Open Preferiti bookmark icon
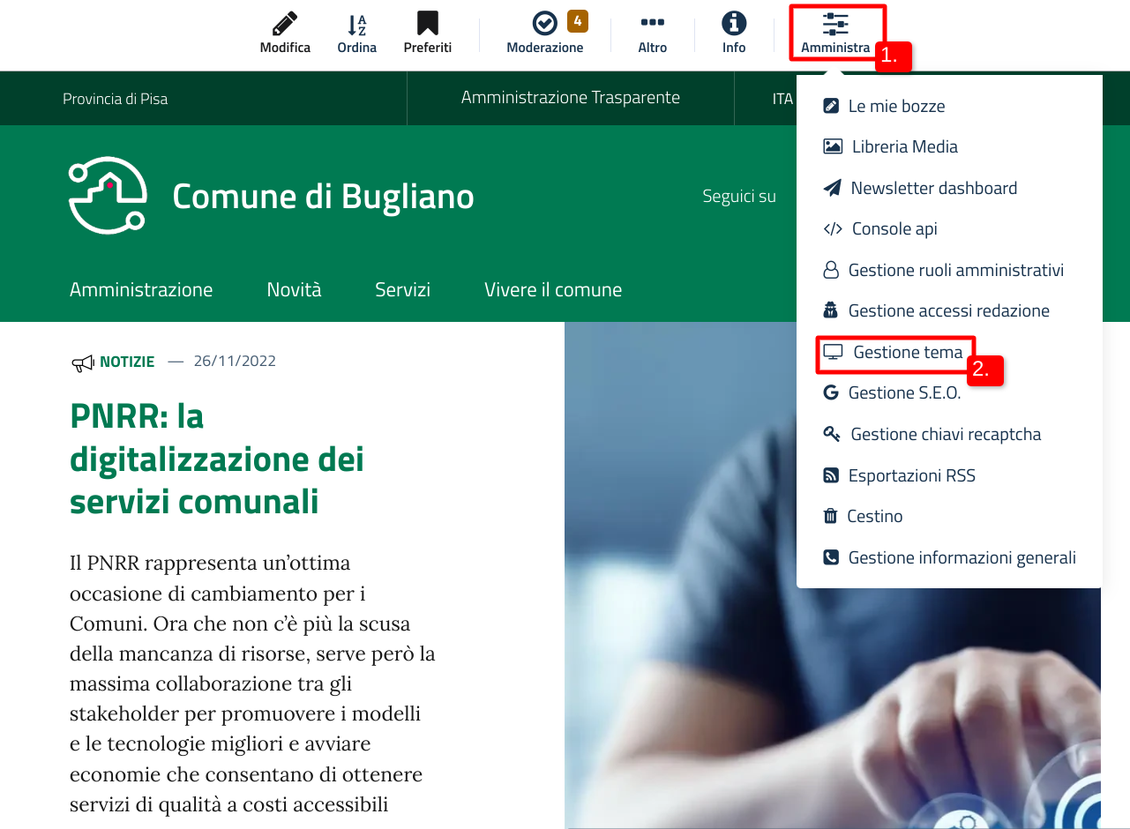The image size is (1130, 829). pos(428,24)
